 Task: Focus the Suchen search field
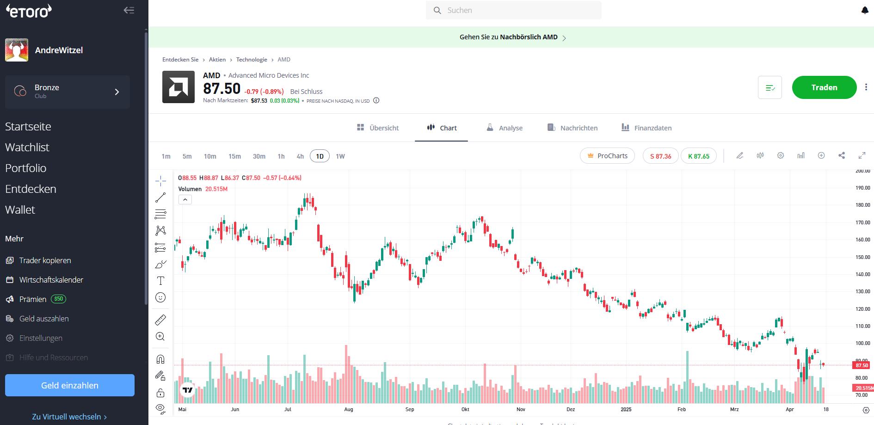(513, 10)
